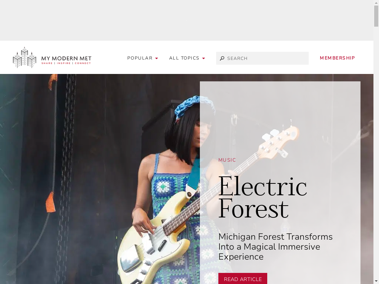Click the Read Article button
The height and width of the screenshot is (284, 379).
point(243,279)
